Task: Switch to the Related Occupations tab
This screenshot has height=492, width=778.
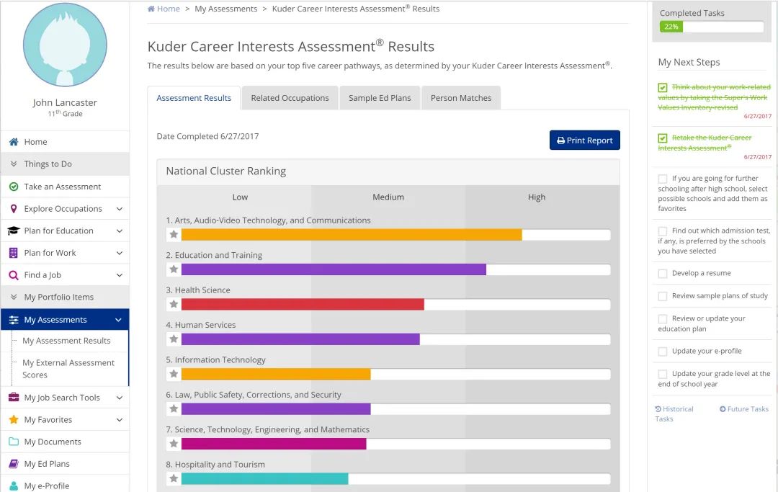Action: pyautogui.click(x=290, y=98)
